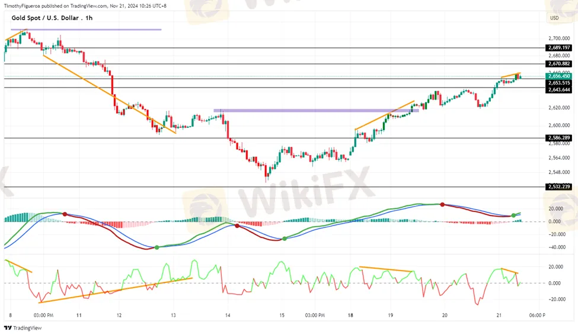Viewport: 578px width, 335px height.
Task: Click the 1h timeframe label
Action: pyautogui.click(x=89, y=18)
